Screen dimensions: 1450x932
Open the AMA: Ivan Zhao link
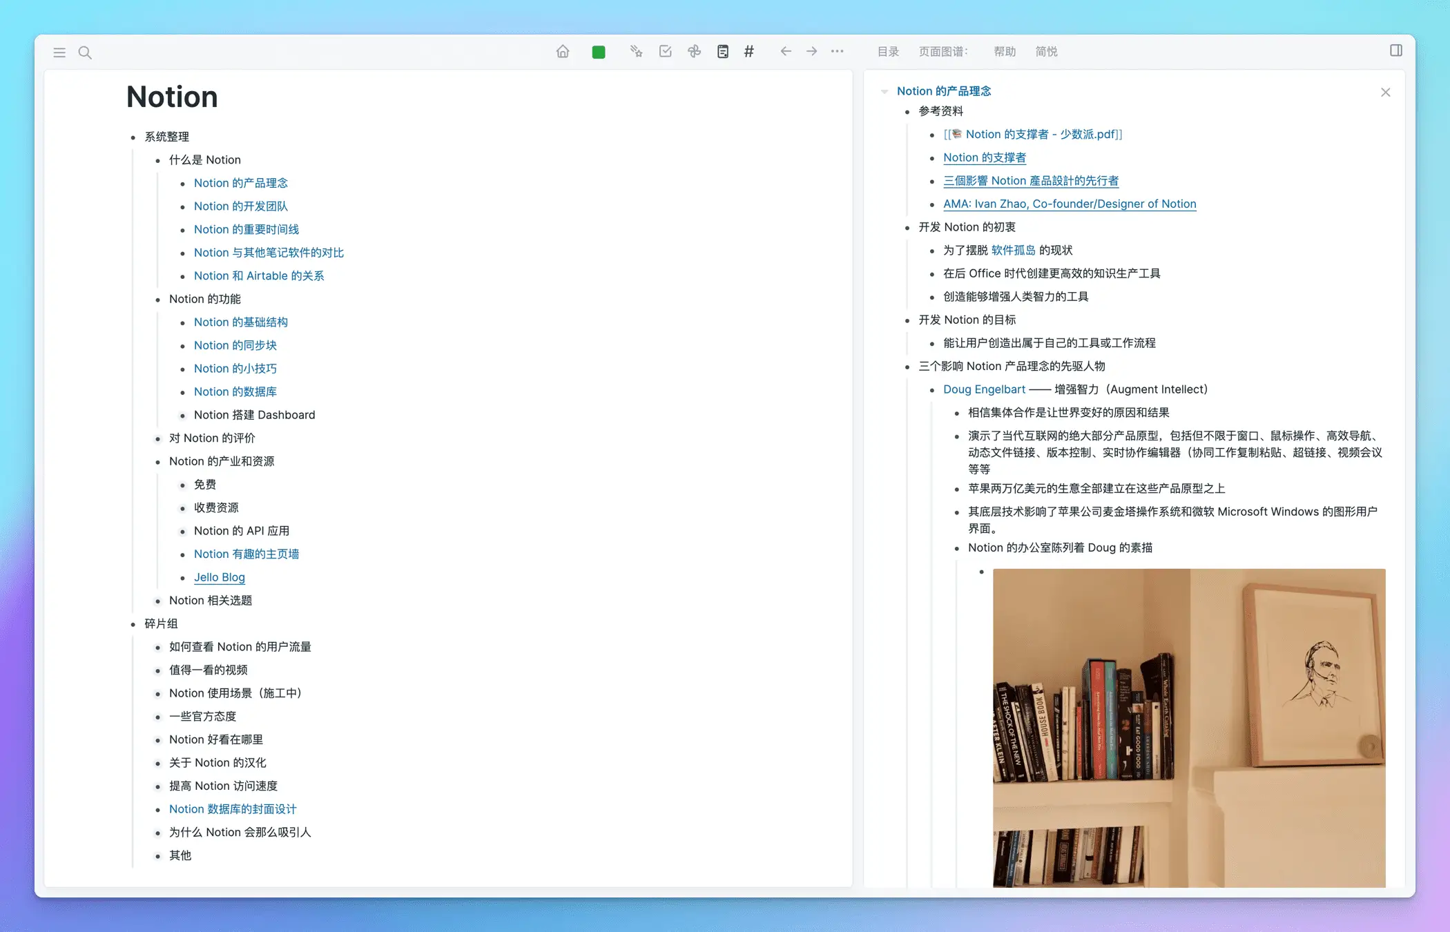1070,204
